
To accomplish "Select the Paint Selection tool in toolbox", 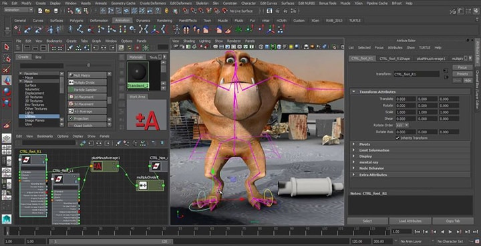I will point(7,69).
